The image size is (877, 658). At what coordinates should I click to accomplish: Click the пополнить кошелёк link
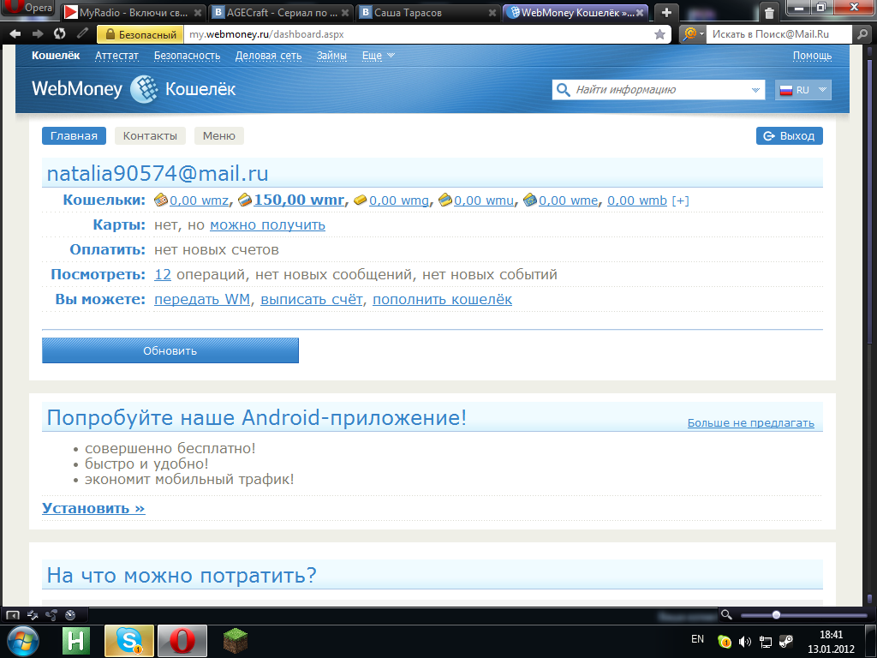pos(443,299)
